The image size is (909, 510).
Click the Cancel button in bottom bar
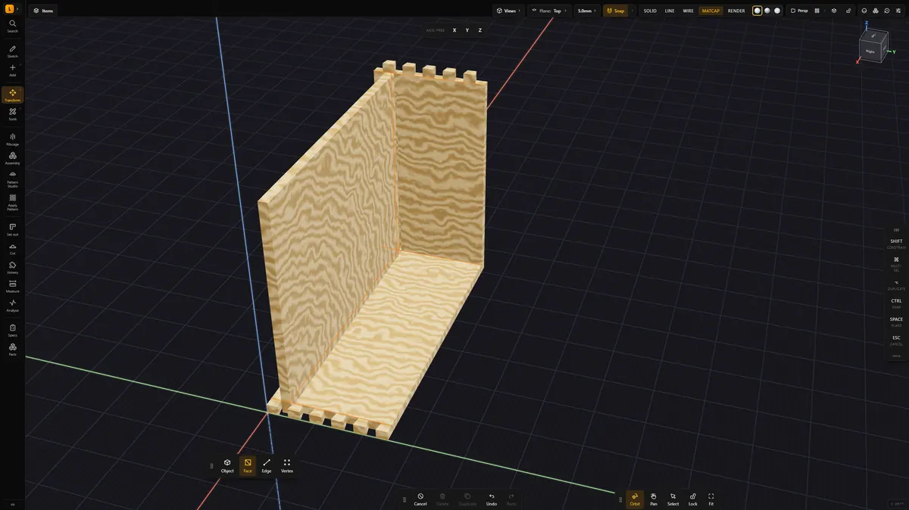tap(420, 499)
